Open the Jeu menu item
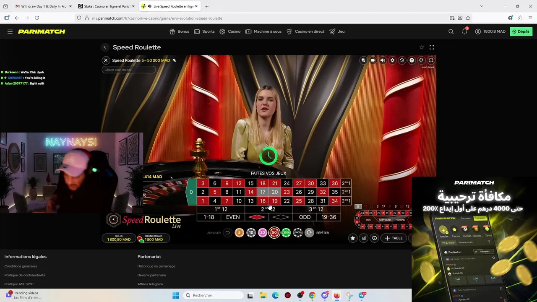The width and height of the screenshot is (537, 302). (337, 31)
